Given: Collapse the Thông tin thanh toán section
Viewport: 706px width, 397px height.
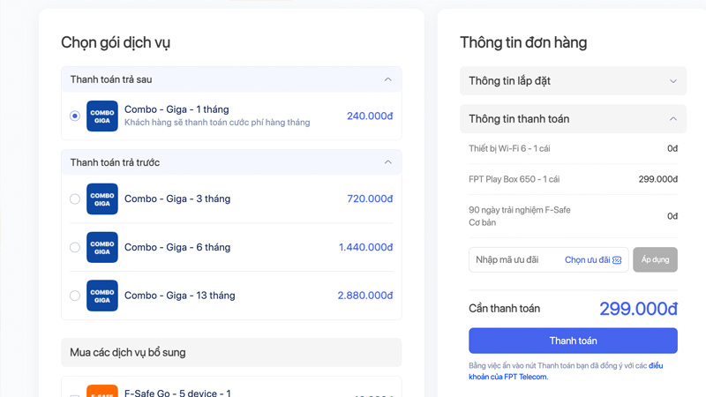Looking at the screenshot, I should (x=672, y=119).
